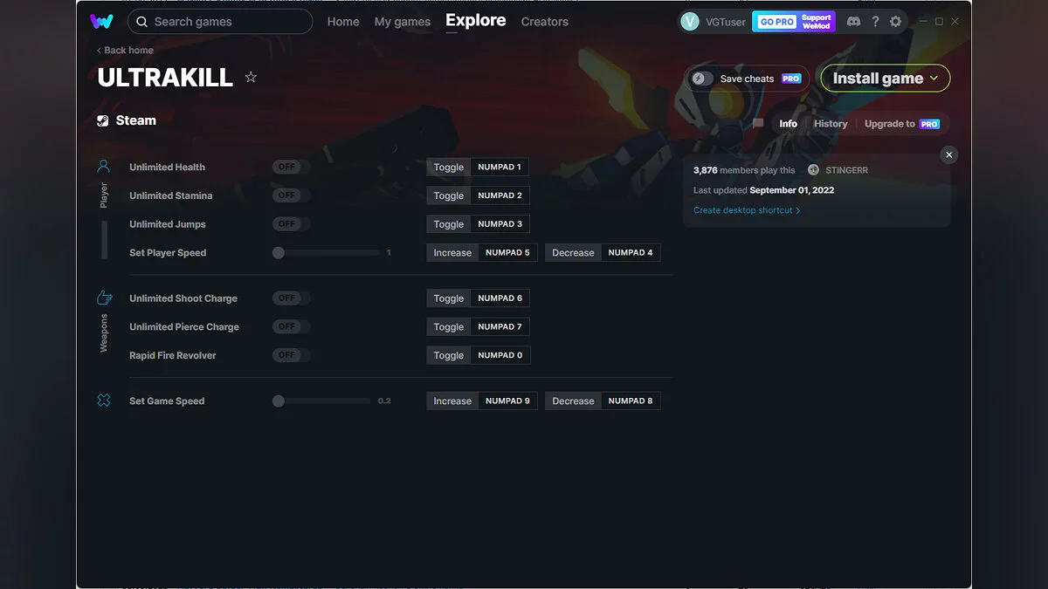This screenshot has height=589, width=1048.
Task: Open the Discord icon link
Action: click(x=853, y=22)
